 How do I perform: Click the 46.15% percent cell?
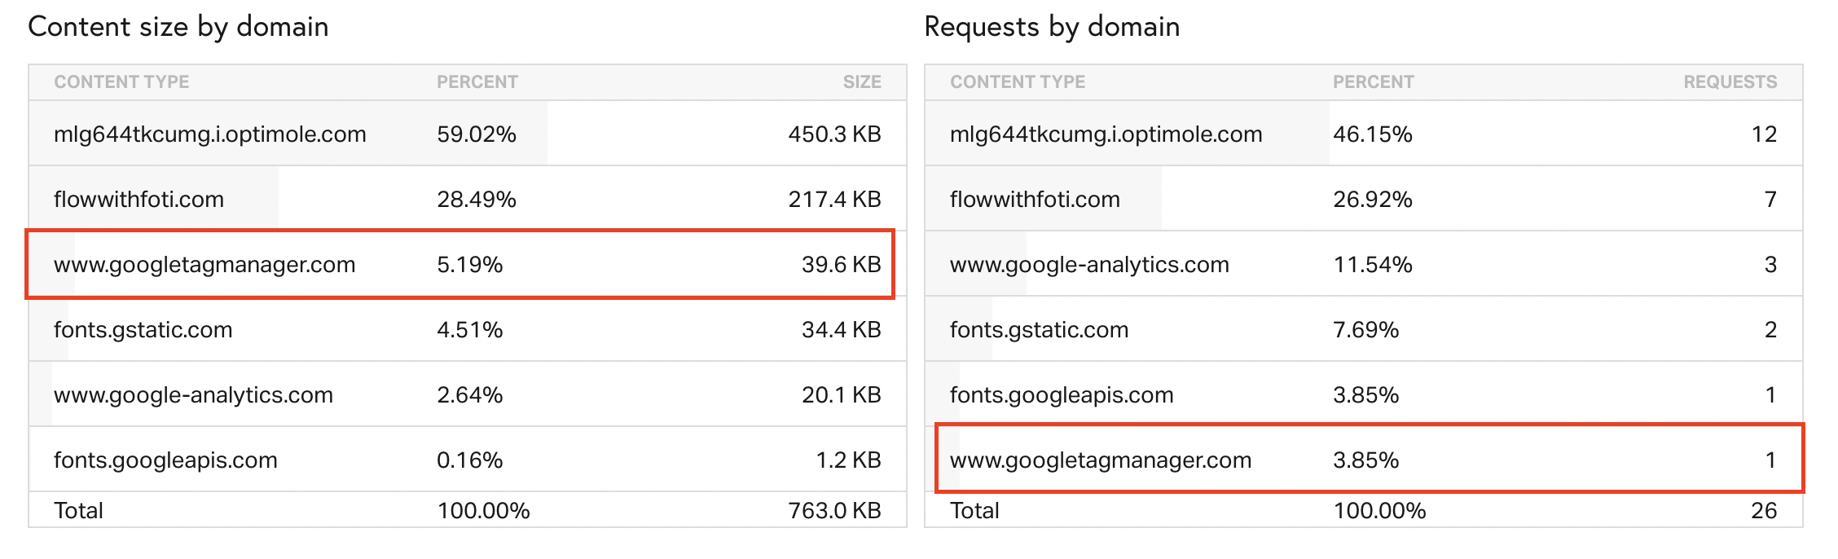1373,134
